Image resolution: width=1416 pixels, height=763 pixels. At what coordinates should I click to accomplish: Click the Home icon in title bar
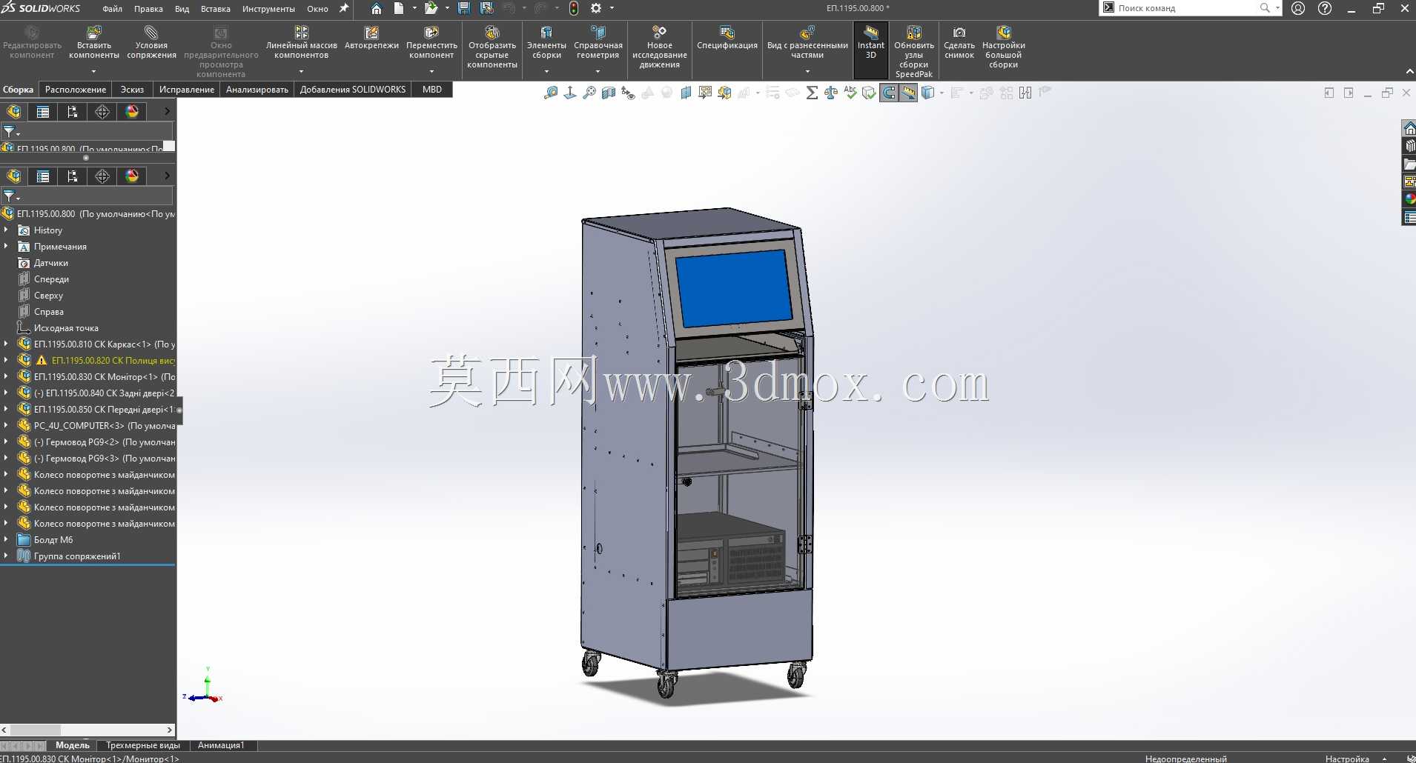[x=377, y=8]
